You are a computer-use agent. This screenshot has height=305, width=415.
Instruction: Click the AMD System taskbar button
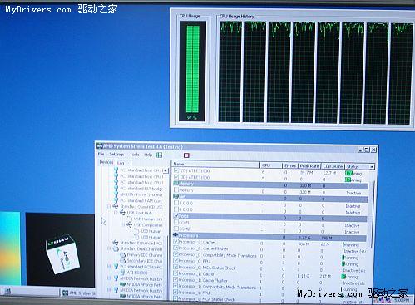tap(77, 293)
